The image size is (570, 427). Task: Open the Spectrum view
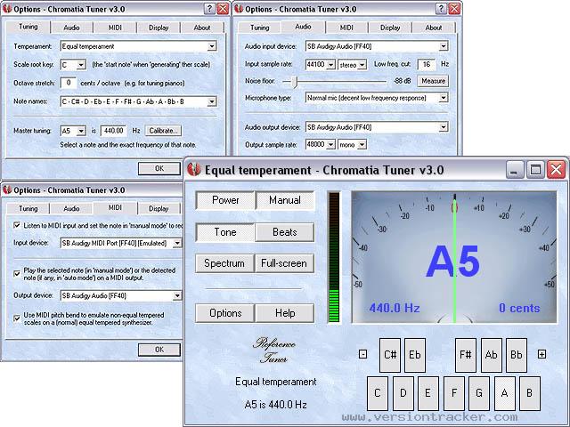point(224,263)
